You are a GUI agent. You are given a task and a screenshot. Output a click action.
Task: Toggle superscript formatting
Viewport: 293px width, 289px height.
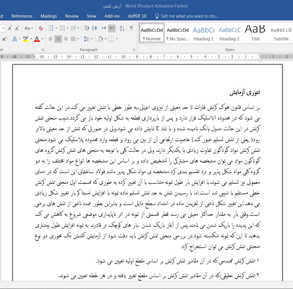pos(4,39)
